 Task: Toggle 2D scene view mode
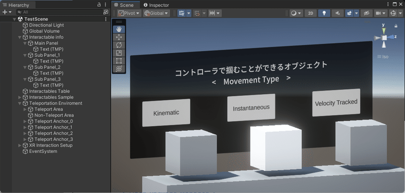[310, 13]
